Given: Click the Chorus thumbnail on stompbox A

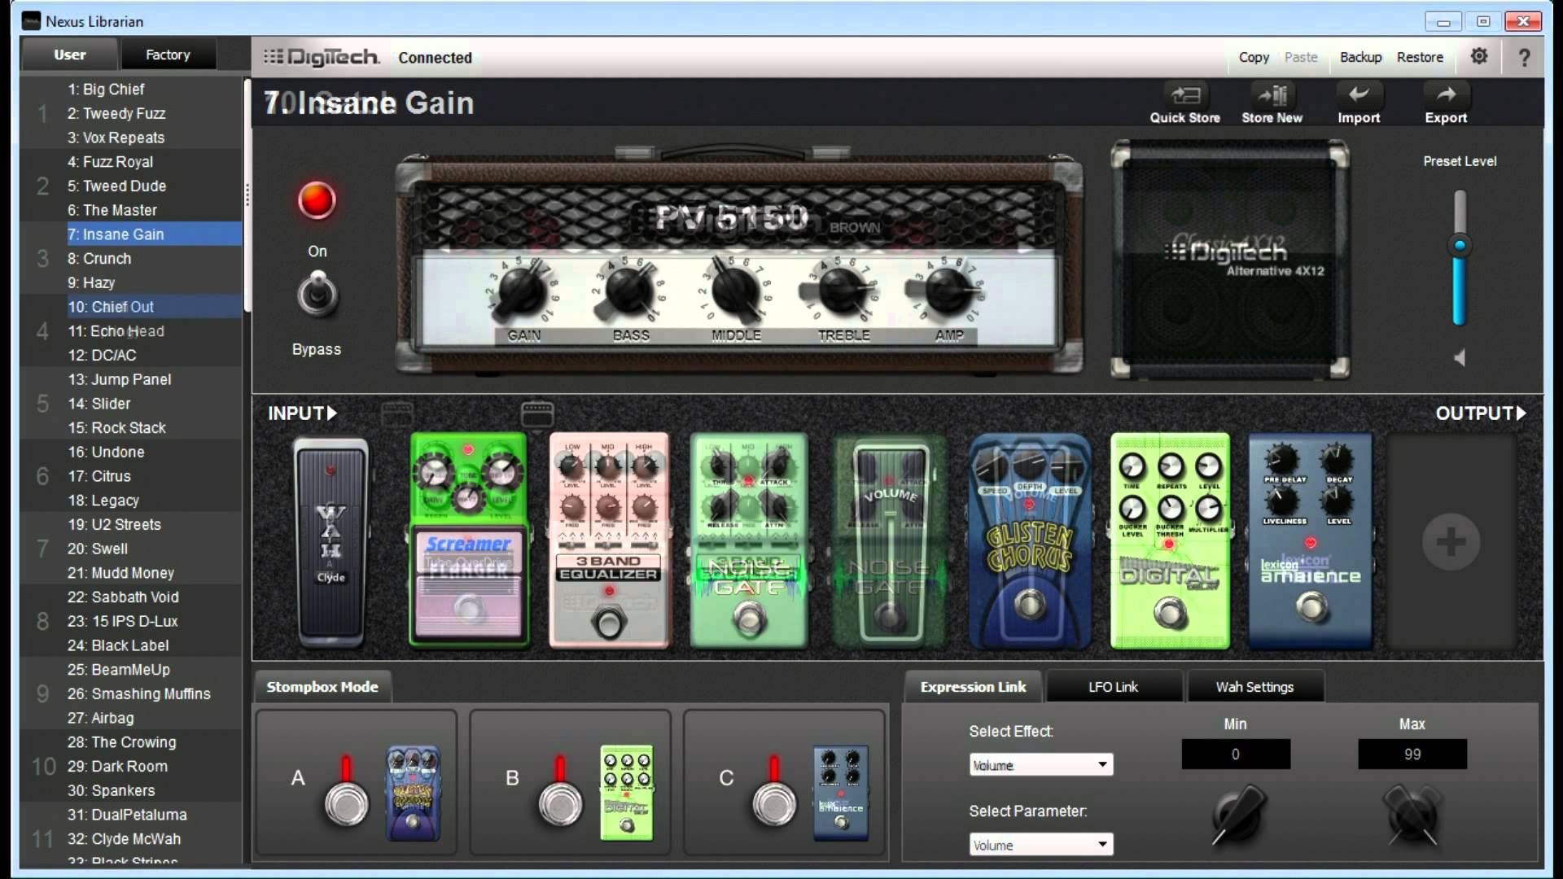Looking at the screenshot, I should click(x=413, y=793).
